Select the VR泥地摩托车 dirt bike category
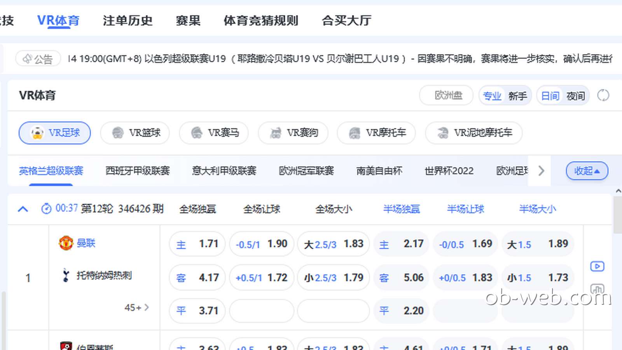The width and height of the screenshot is (622, 350). (x=474, y=133)
